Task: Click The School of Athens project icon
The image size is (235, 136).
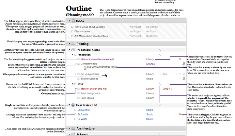Action: (x=73, y=50)
